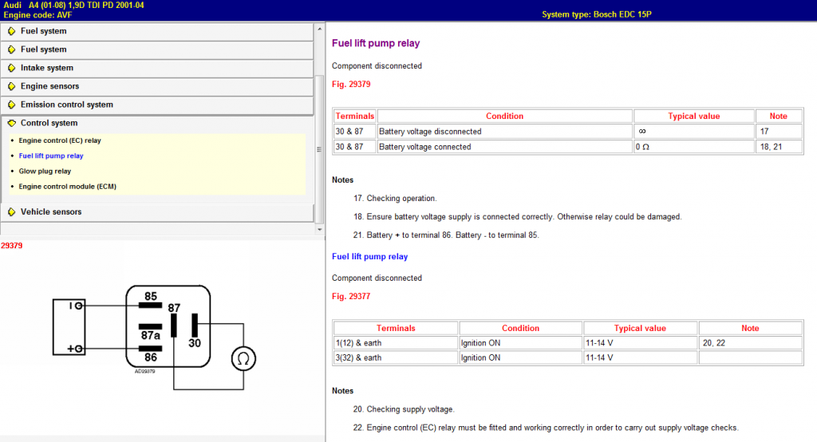Screen dimensions: 817x442
Task: Click the arrow icon beside the first Fuel system
Action: click(11, 31)
